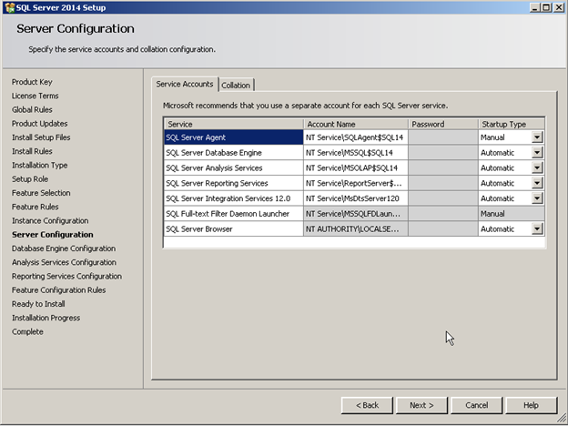This screenshot has height=426, width=568.
Task: Click Feature Configuration Rules step in sidebar
Action: [x=58, y=290]
